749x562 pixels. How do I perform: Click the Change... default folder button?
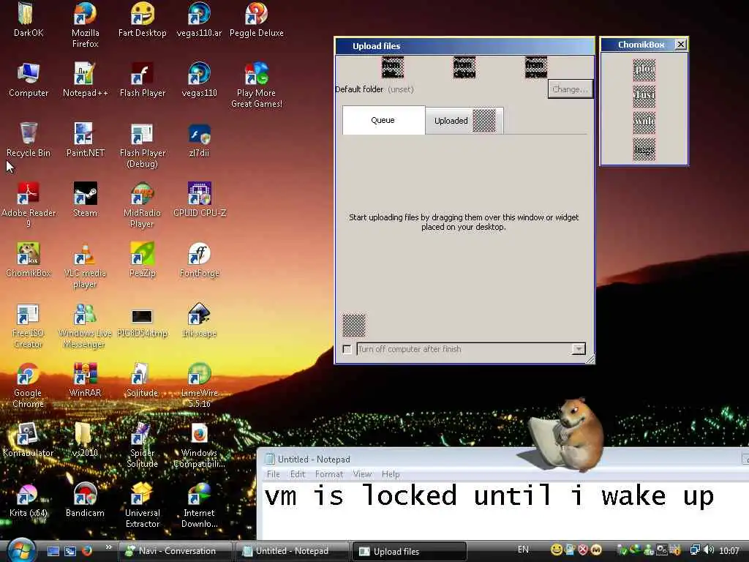tap(570, 89)
